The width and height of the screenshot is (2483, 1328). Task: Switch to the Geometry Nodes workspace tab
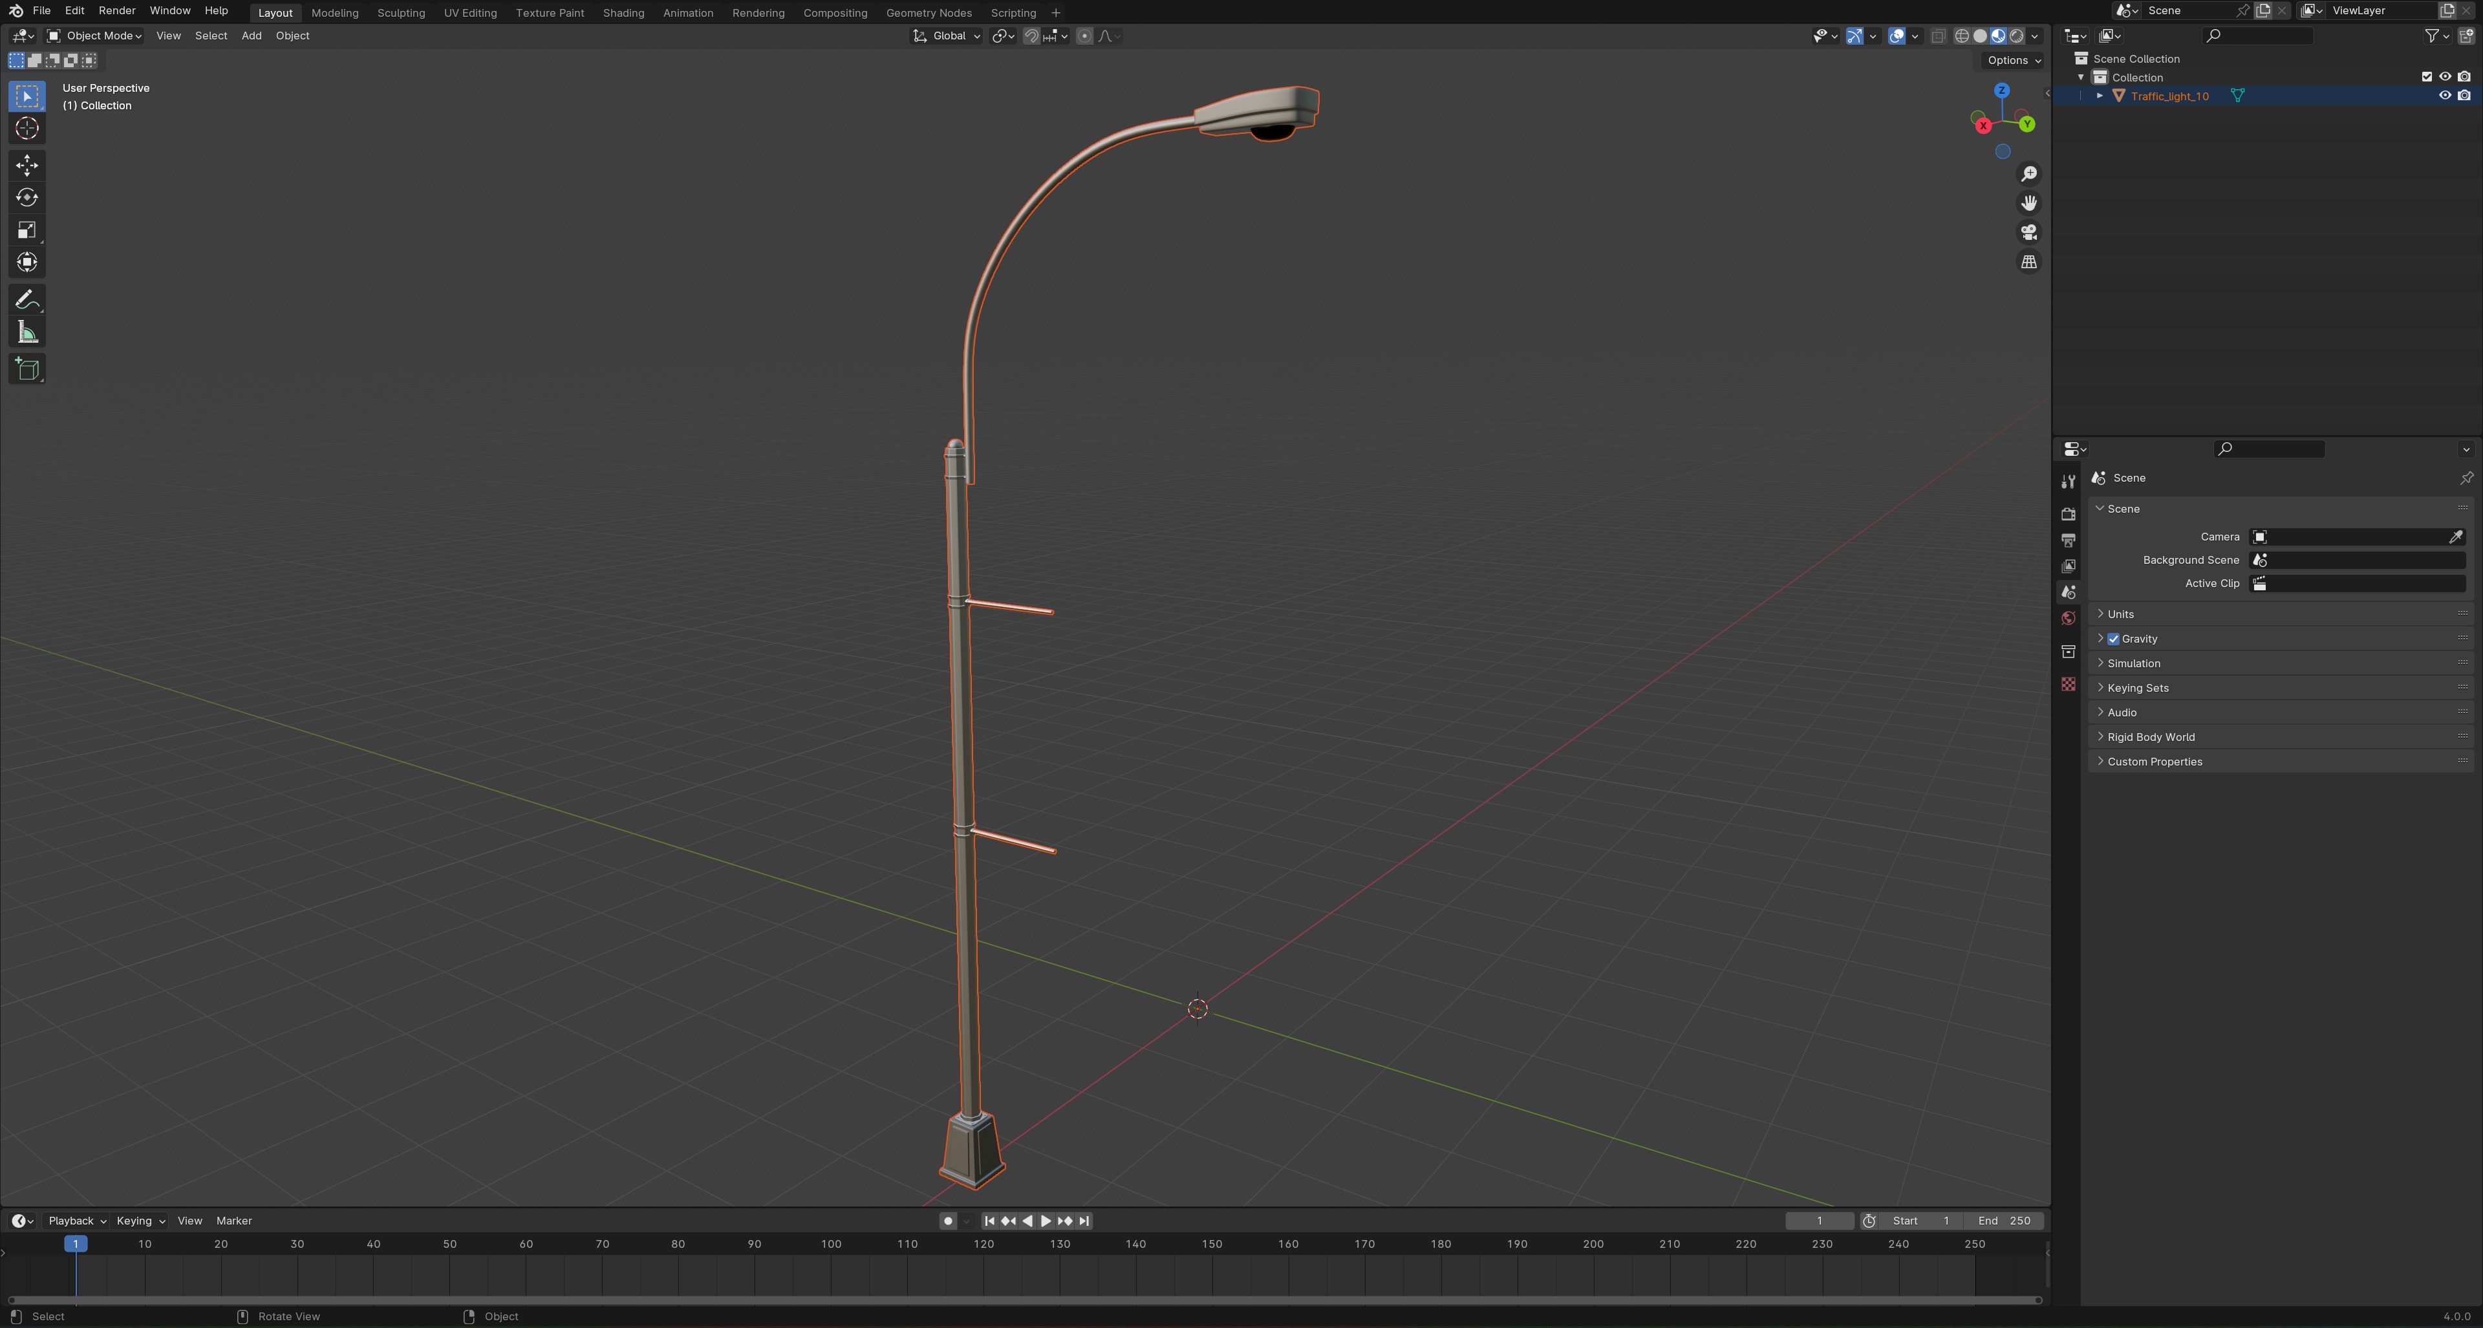tap(929, 12)
